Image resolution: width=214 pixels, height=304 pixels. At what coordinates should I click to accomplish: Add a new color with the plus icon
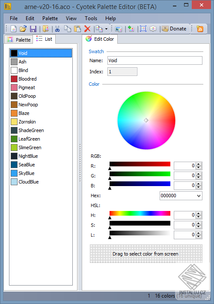point(131,29)
